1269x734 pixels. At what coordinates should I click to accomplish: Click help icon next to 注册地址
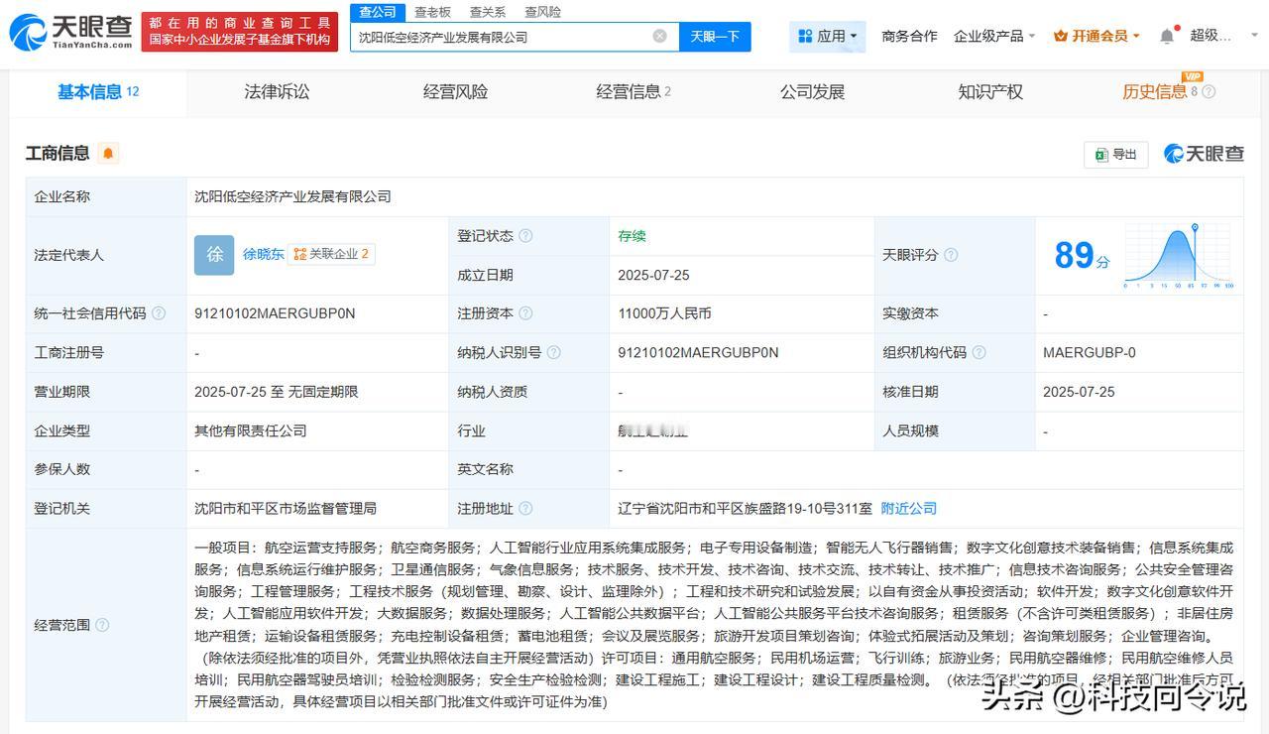pyautogui.click(x=525, y=509)
